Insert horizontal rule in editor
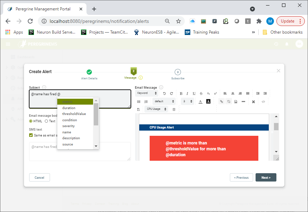 pos(243,101)
